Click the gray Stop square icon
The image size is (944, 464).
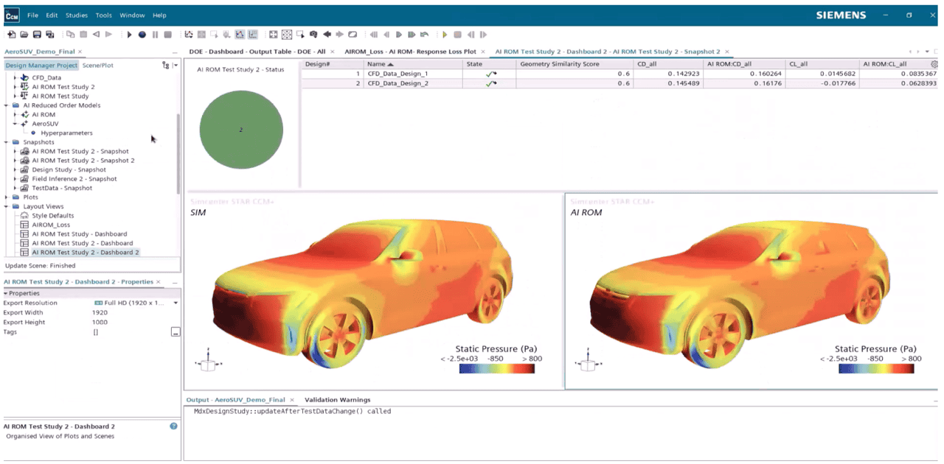167,34
